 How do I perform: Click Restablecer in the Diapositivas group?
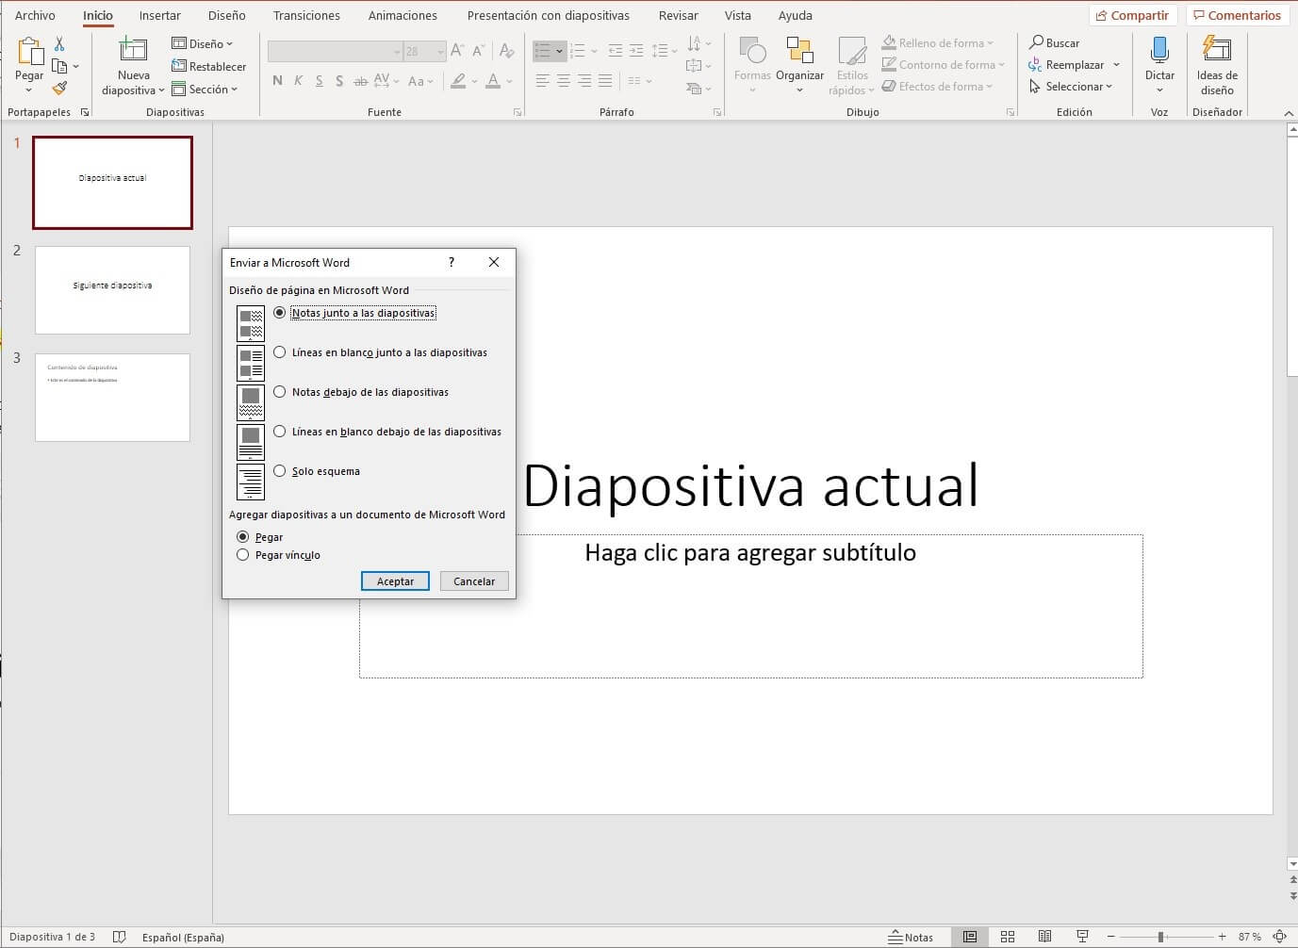click(209, 66)
